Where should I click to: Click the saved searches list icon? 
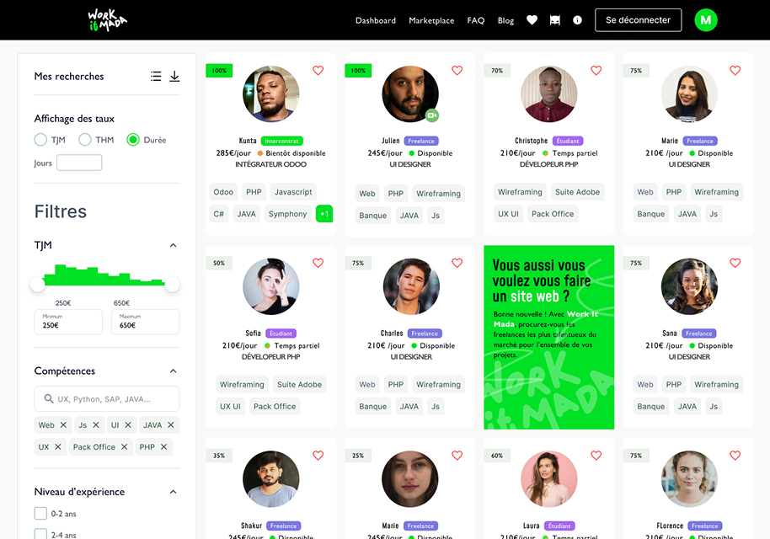tap(156, 77)
